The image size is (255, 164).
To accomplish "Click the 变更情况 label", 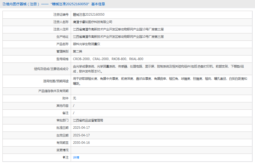I will [62, 150].
